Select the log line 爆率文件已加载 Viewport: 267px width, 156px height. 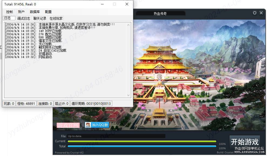pyautogui.click(x=33, y=41)
